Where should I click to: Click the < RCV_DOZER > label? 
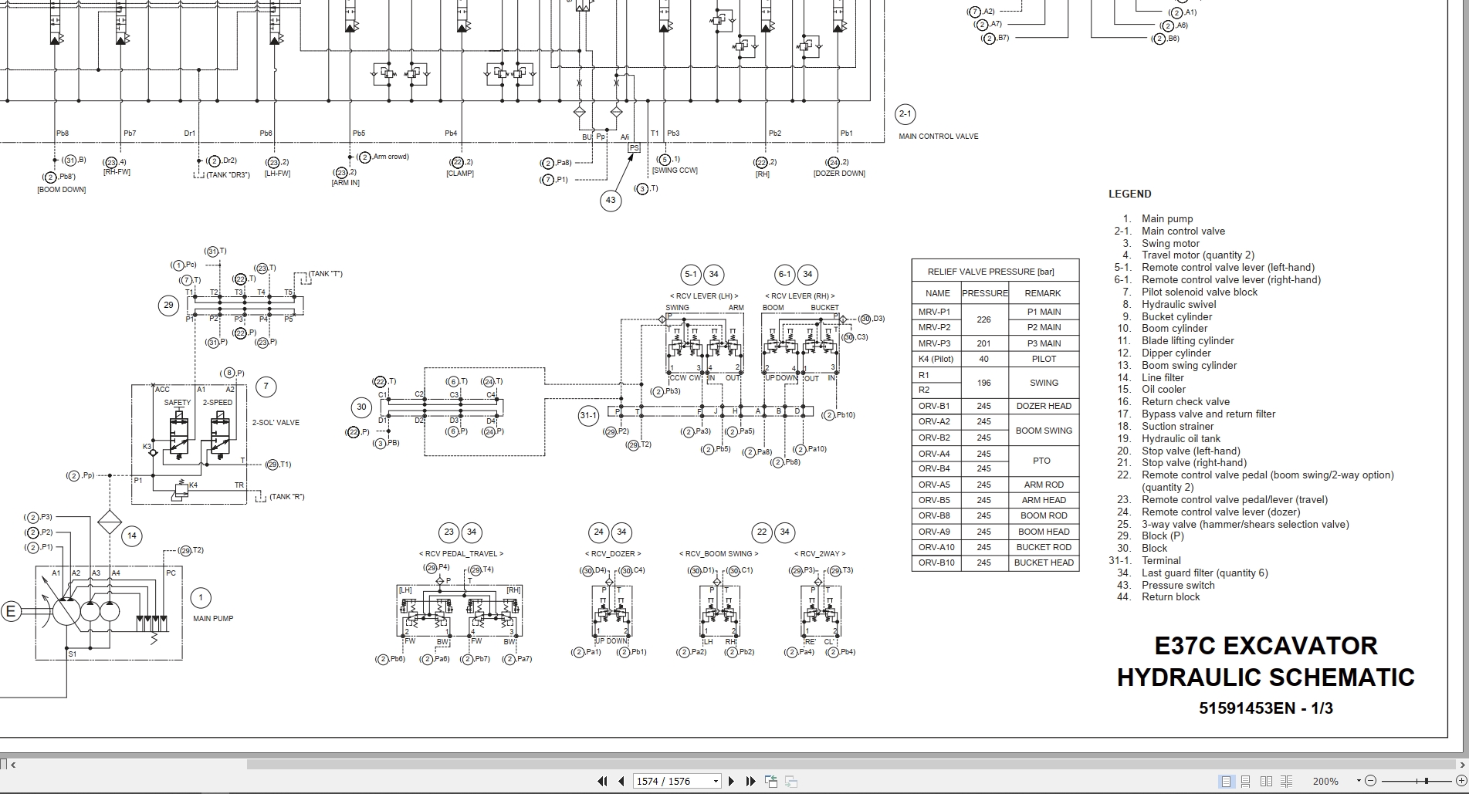612,553
